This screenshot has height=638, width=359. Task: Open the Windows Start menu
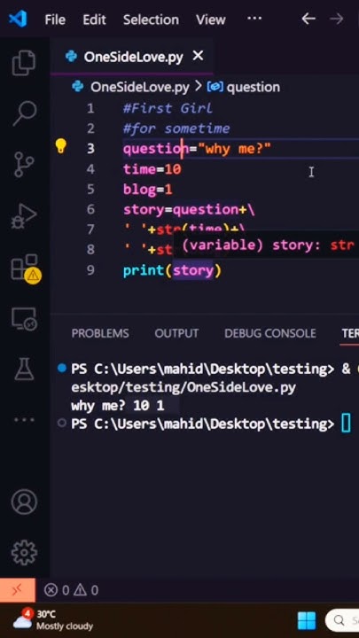(x=307, y=620)
